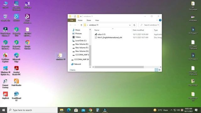Refresh the windows 11 folder view
The height and width of the screenshot is (113, 201).
click(x=134, y=25)
